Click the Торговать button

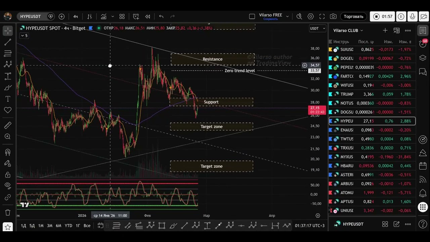tap(353, 16)
